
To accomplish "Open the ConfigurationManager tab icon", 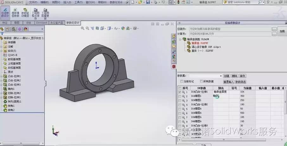I will [14, 29].
